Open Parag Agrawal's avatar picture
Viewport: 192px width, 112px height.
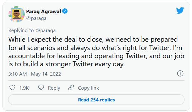pos(16,14)
